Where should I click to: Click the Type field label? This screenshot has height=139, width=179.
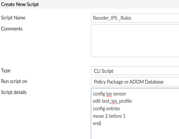(6, 71)
